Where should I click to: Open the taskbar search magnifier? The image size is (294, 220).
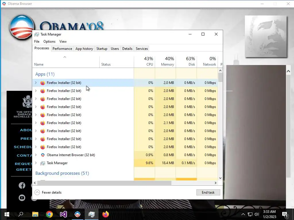click(x=21, y=214)
